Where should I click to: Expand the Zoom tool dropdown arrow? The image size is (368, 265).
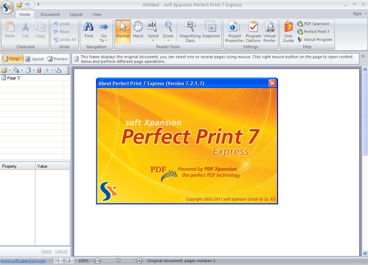click(x=168, y=41)
